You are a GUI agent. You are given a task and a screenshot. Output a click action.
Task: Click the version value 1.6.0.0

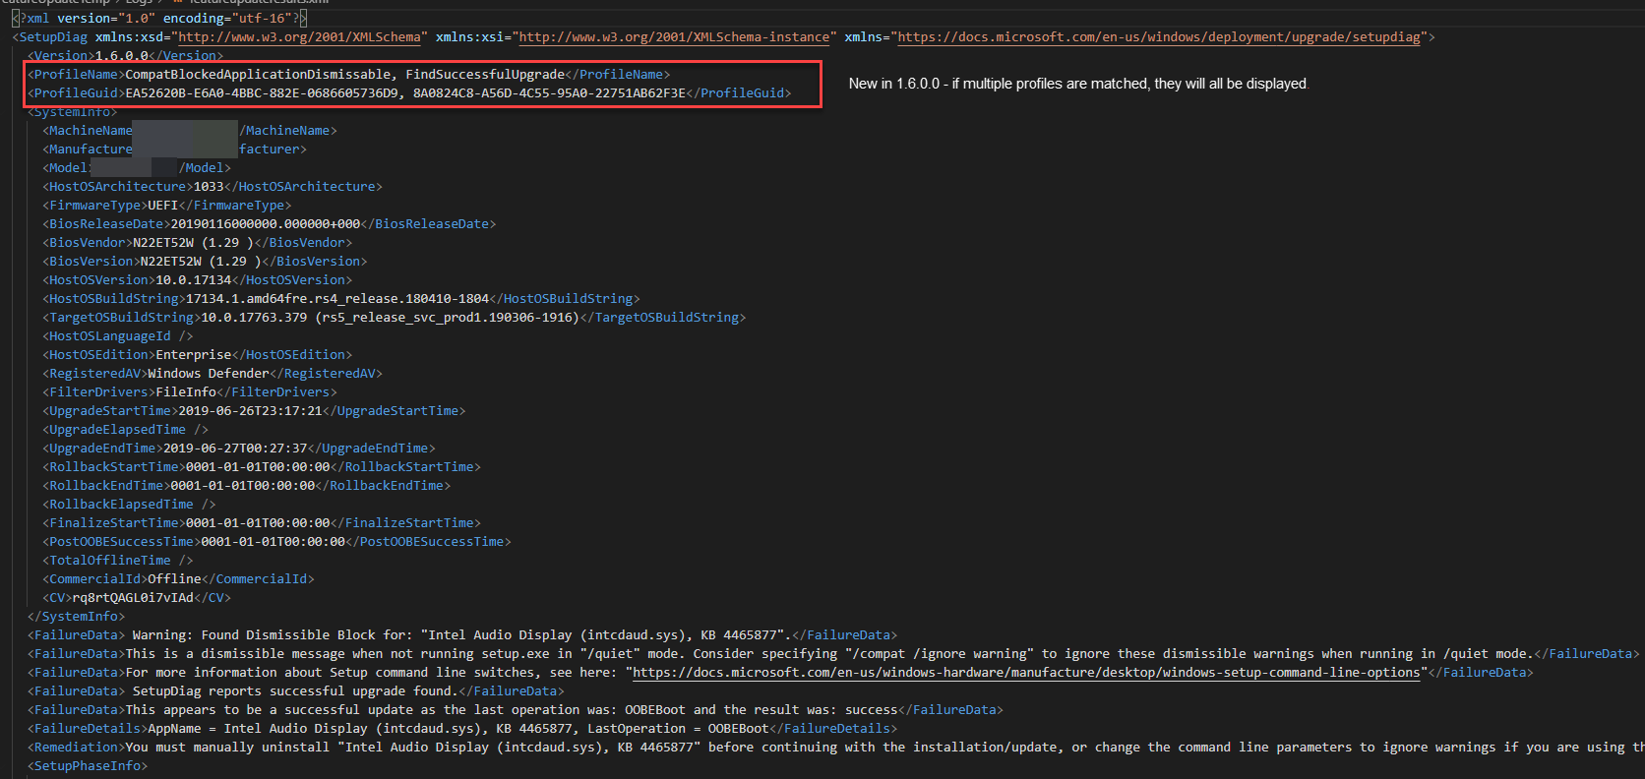click(x=121, y=55)
